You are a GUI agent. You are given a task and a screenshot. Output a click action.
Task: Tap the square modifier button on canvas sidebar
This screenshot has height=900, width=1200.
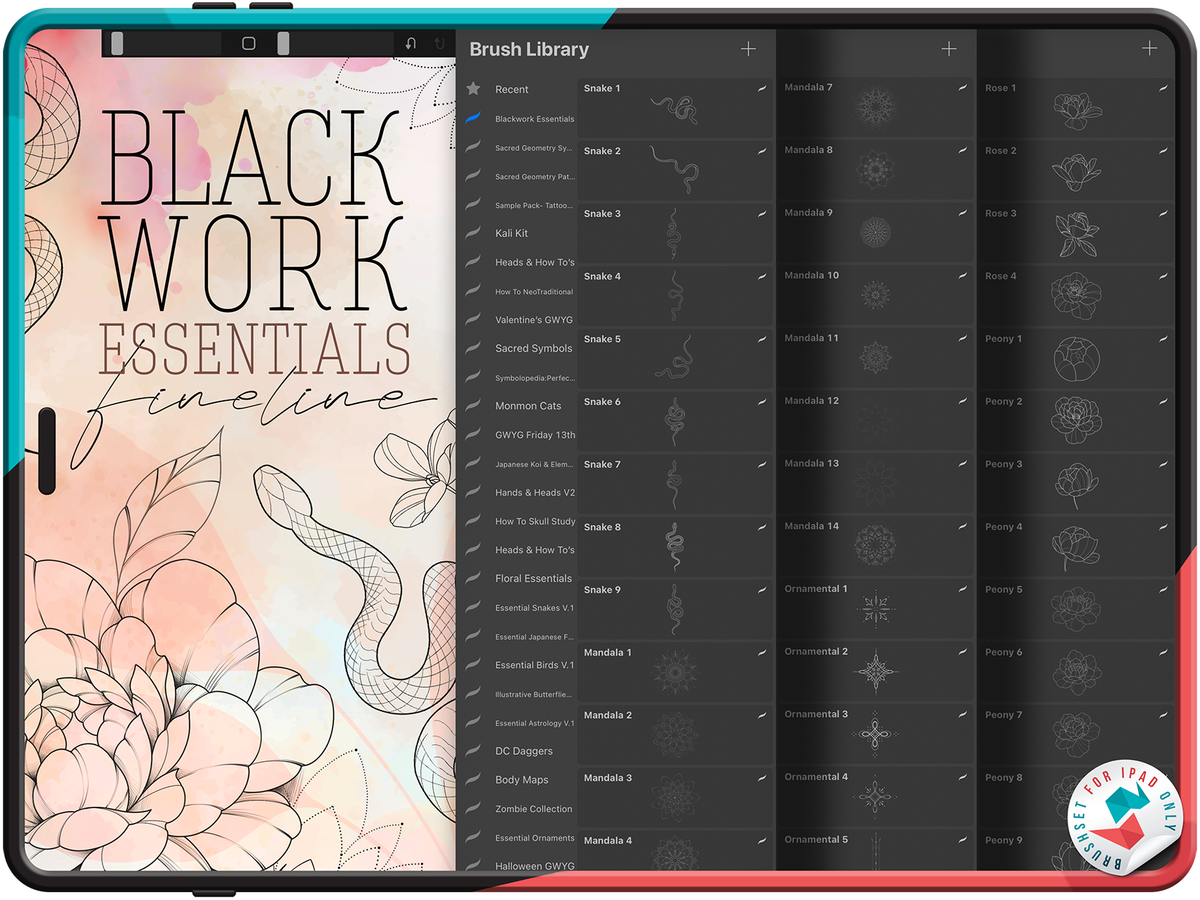click(249, 43)
